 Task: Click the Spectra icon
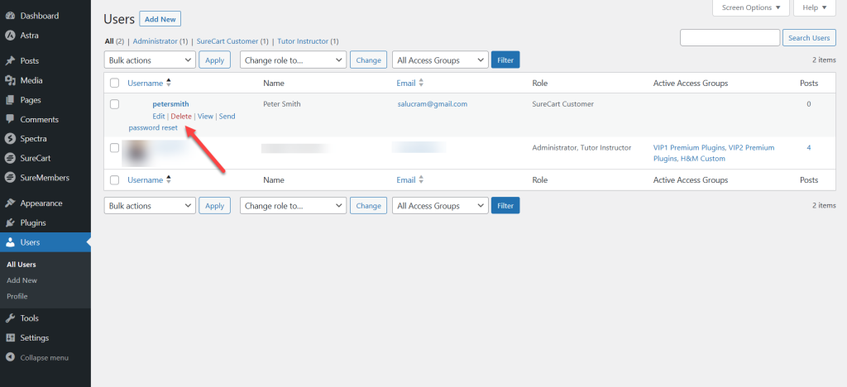[10, 139]
